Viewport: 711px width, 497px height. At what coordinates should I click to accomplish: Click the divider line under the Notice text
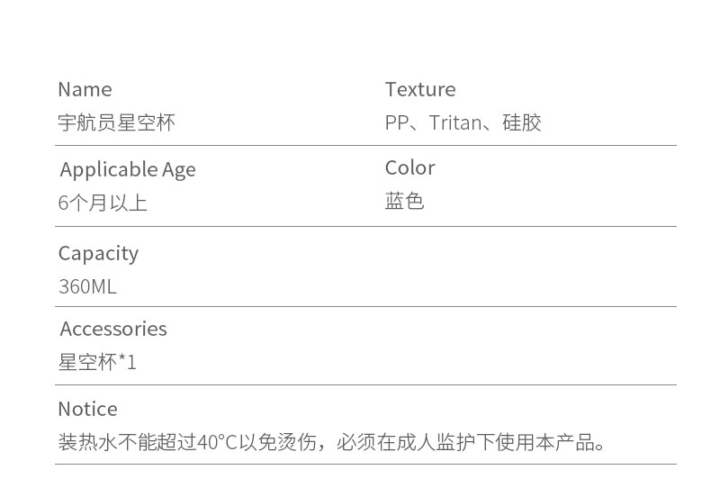(x=365, y=465)
